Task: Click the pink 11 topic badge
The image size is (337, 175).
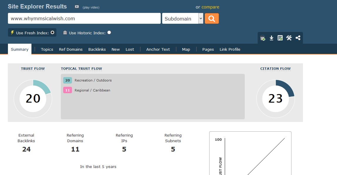Action: pos(68,90)
